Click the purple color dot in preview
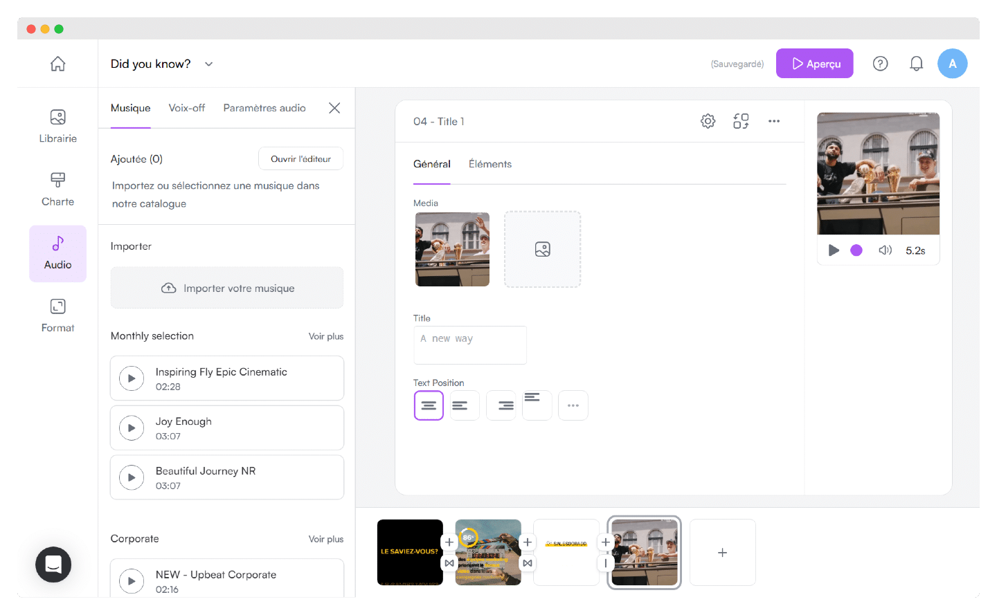Image resolution: width=997 pixels, height=615 pixels. click(856, 250)
